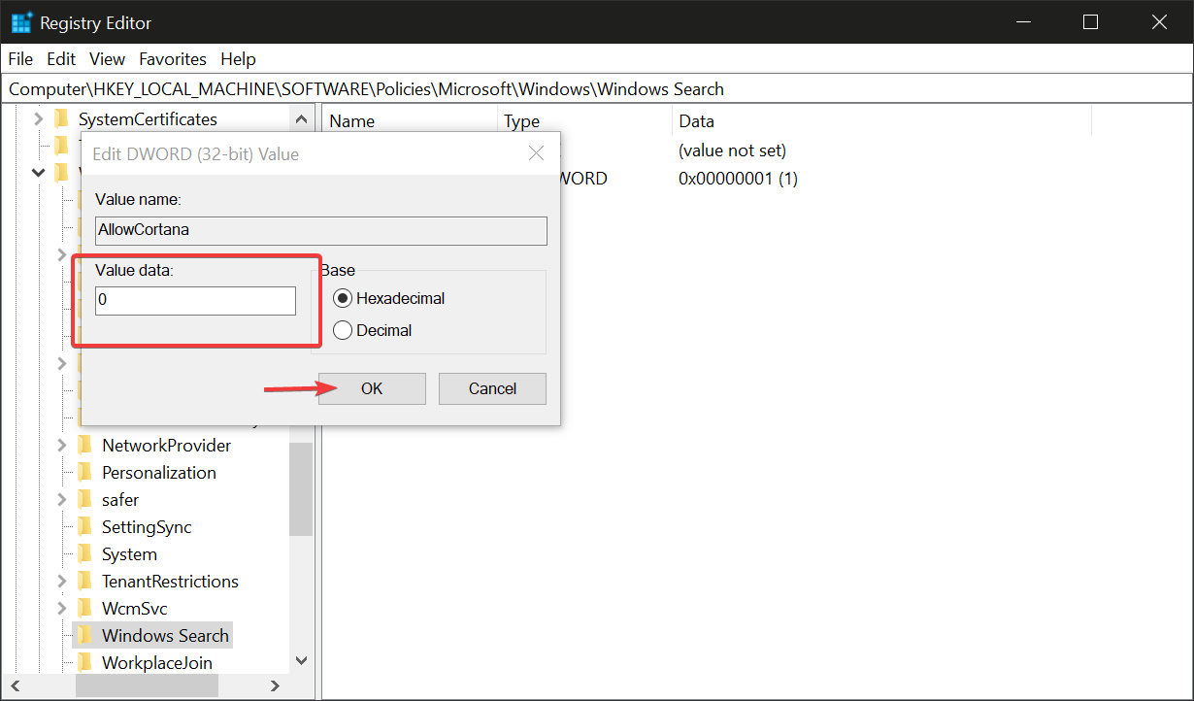Click the tree scrollbar down arrow
Screen dimensions: 1194x701
301,661
